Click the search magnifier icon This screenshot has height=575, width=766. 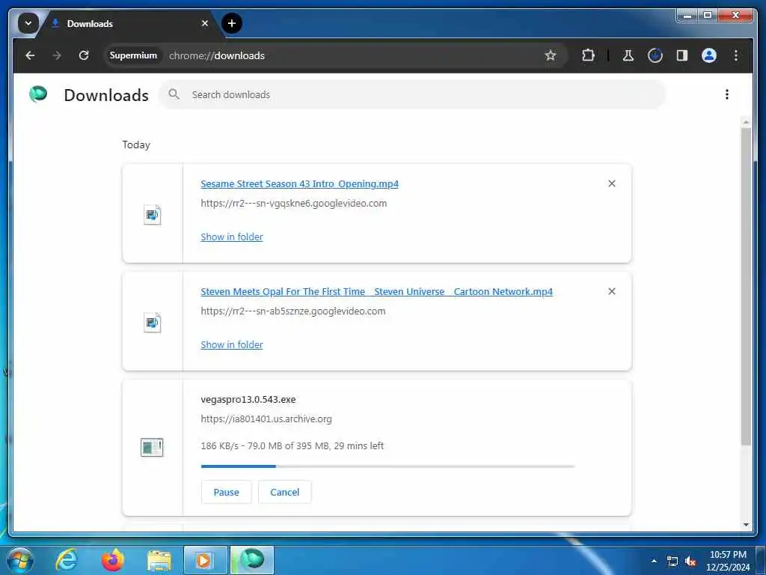point(174,94)
